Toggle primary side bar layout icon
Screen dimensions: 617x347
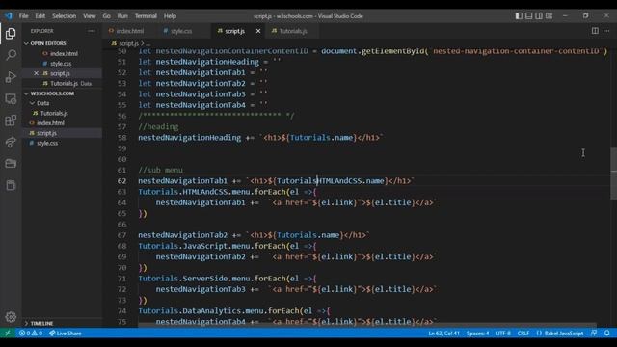click(x=519, y=16)
